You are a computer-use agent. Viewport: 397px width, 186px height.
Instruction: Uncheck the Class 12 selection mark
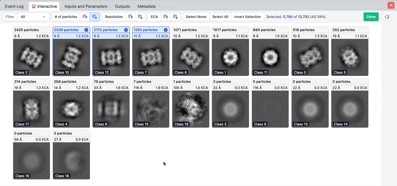click(x=126, y=30)
